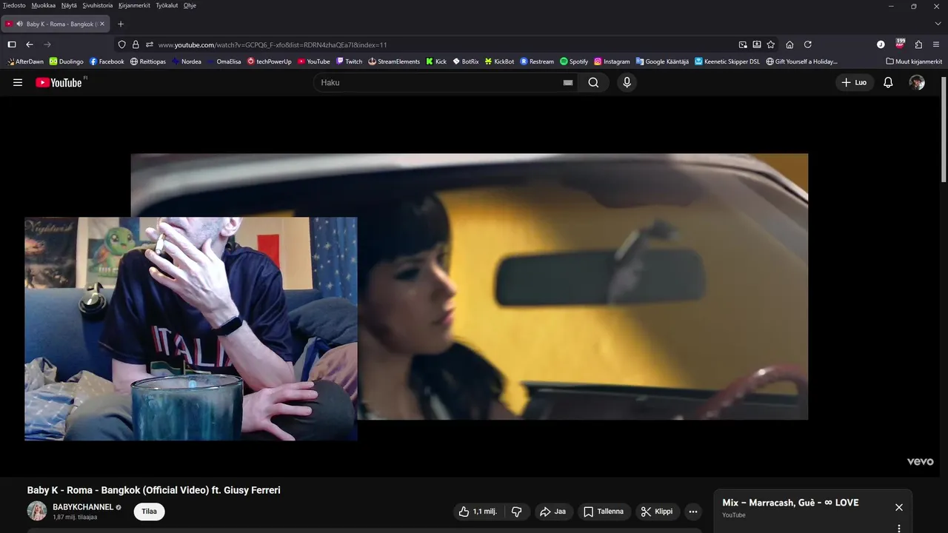Open the Sivuhistoria menu
The height and width of the screenshot is (533, 948).
tap(98, 5)
